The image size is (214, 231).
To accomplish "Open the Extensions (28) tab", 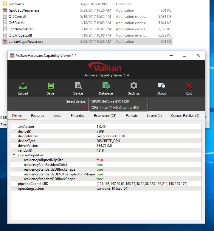I will 105,116.
